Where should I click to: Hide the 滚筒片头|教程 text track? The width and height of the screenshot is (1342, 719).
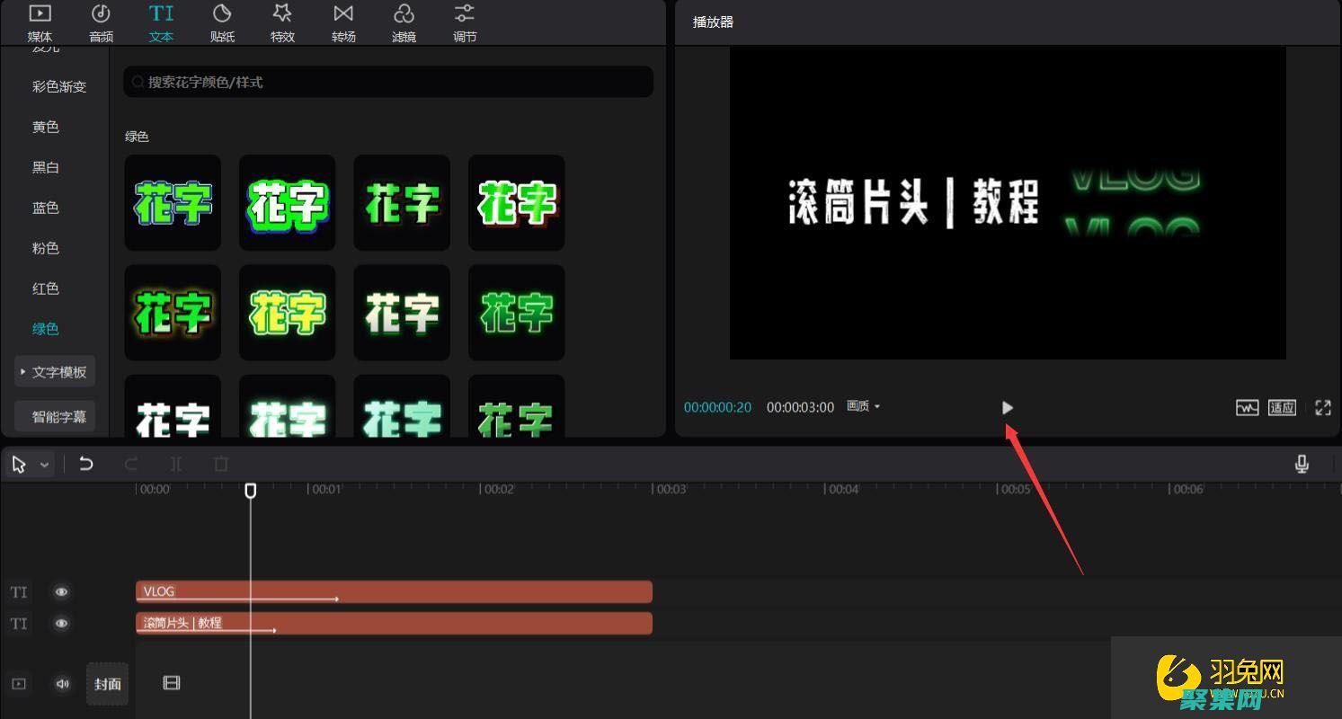click(x=61, y=623)
